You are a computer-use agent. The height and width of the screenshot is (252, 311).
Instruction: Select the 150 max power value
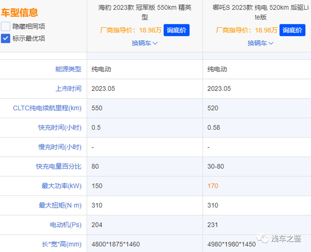[x=97, y=186]
